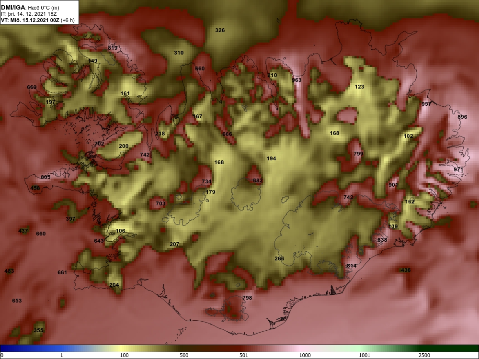Click the 643 value label
This screenshot has width=479, height=359.
pyautogui.click(x=99, y=241)
